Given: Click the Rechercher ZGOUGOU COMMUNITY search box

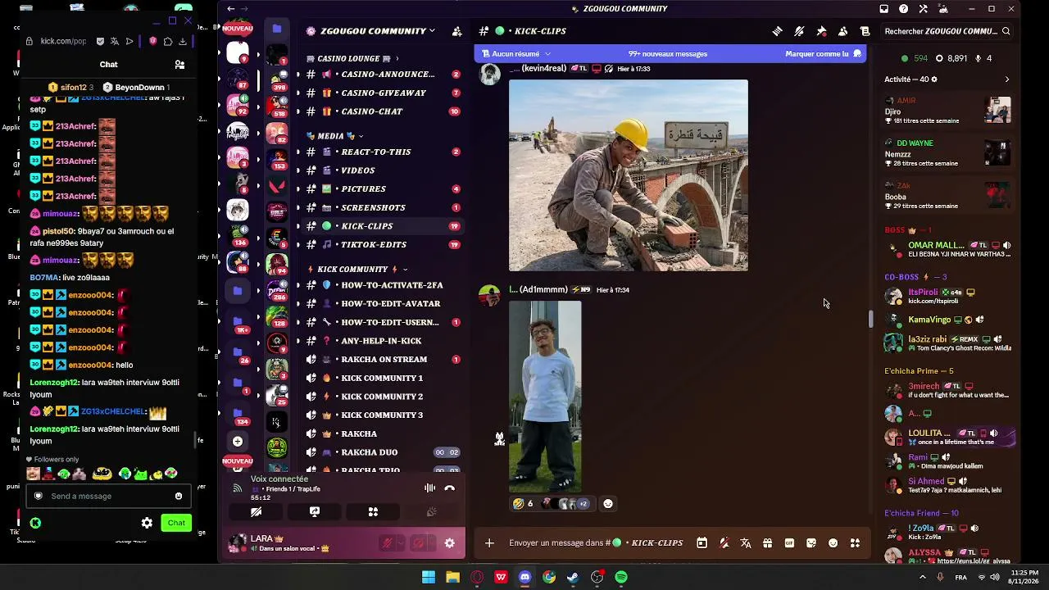Looking at the screenshot, I should click(947, 31).
